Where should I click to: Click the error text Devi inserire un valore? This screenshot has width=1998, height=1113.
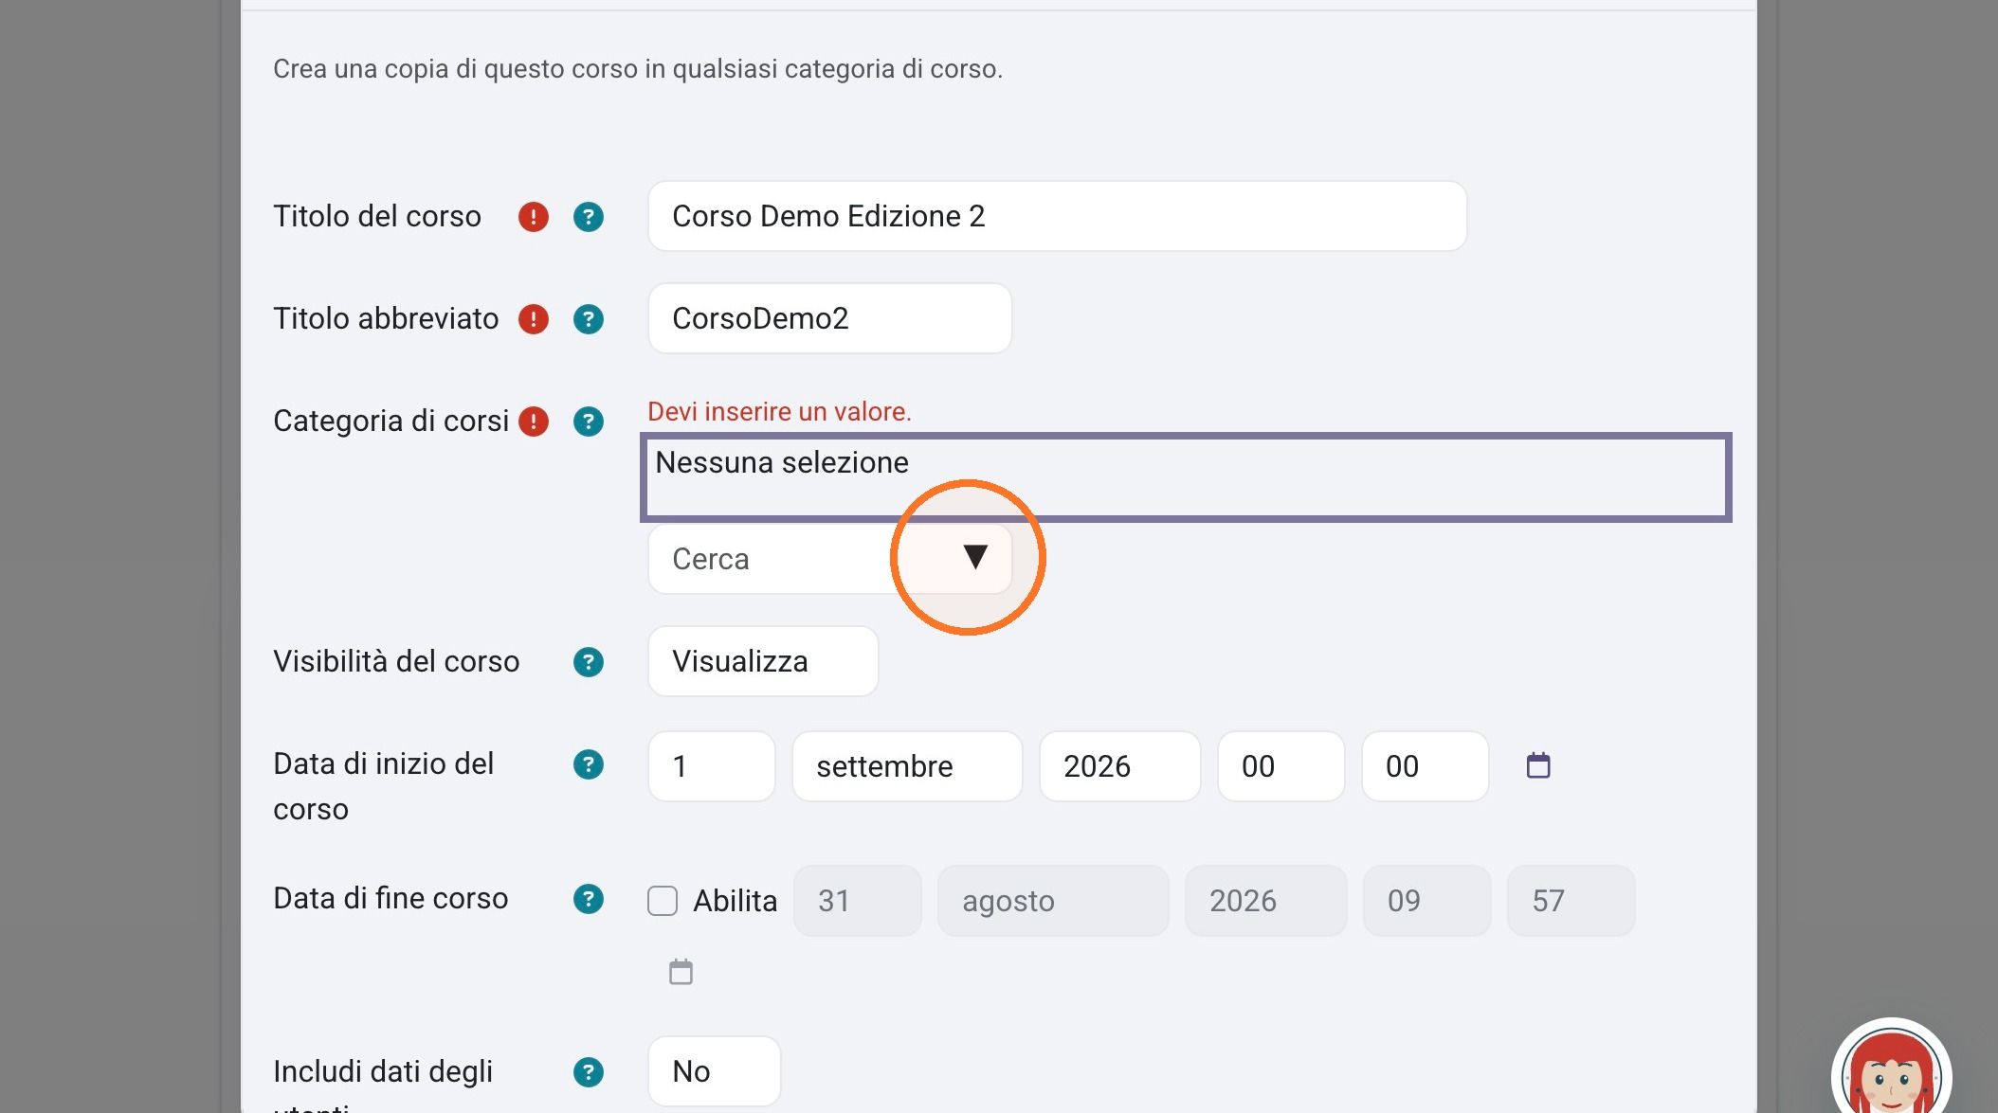779,412
